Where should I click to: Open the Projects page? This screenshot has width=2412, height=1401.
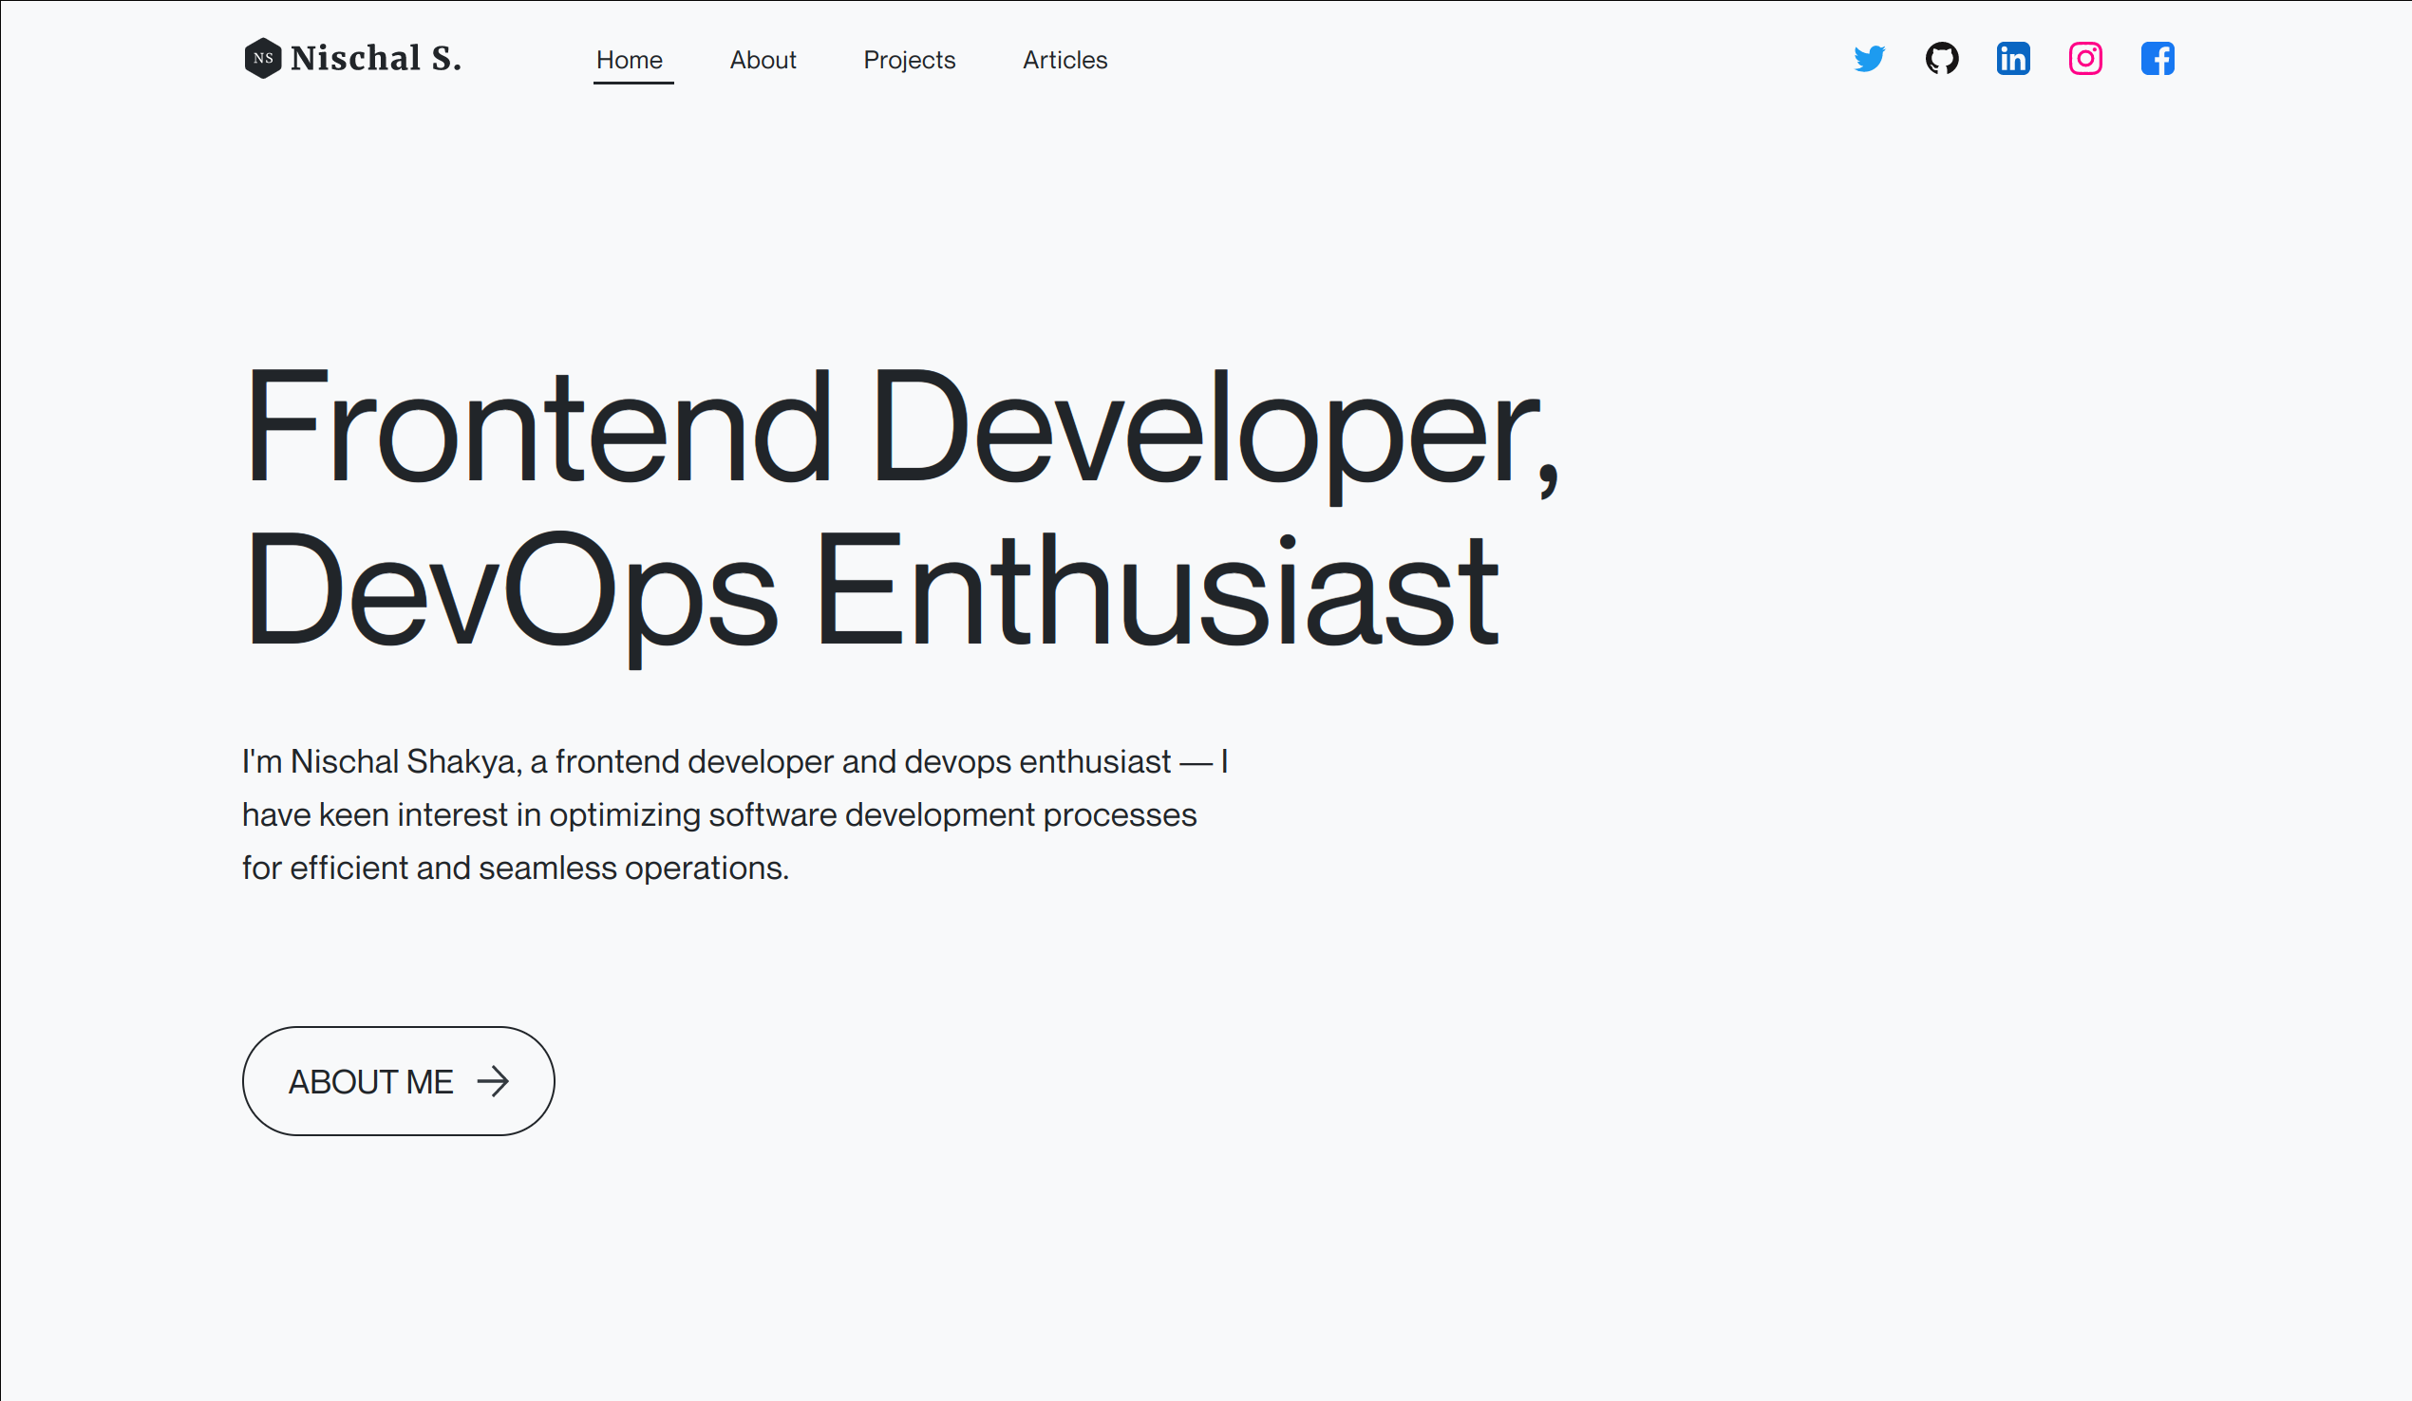pos(910,60)
